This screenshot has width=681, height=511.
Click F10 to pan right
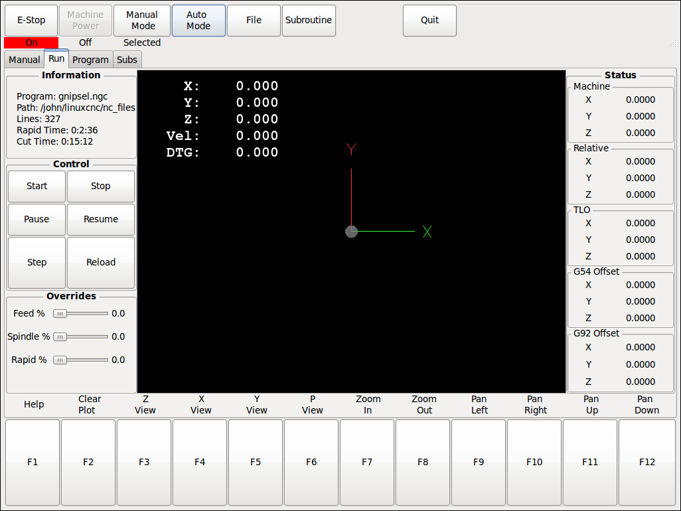pyautogui.click(x=534, y=462)
